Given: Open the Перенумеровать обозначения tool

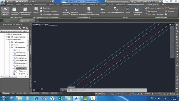Looking at the screenshot, I should [25, 11].
